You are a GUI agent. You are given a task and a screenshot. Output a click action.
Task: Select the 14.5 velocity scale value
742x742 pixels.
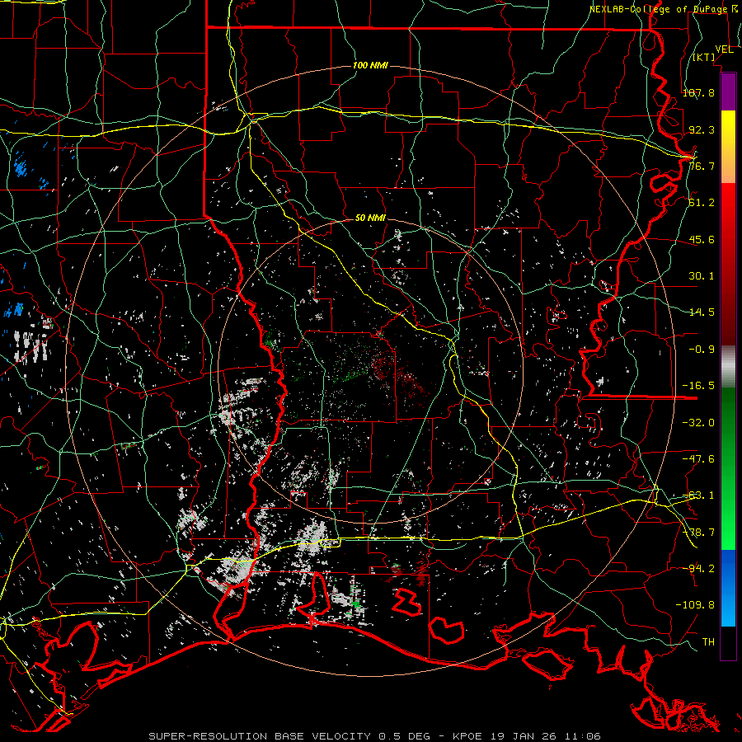pyautogui.click(x=702, y=312)
